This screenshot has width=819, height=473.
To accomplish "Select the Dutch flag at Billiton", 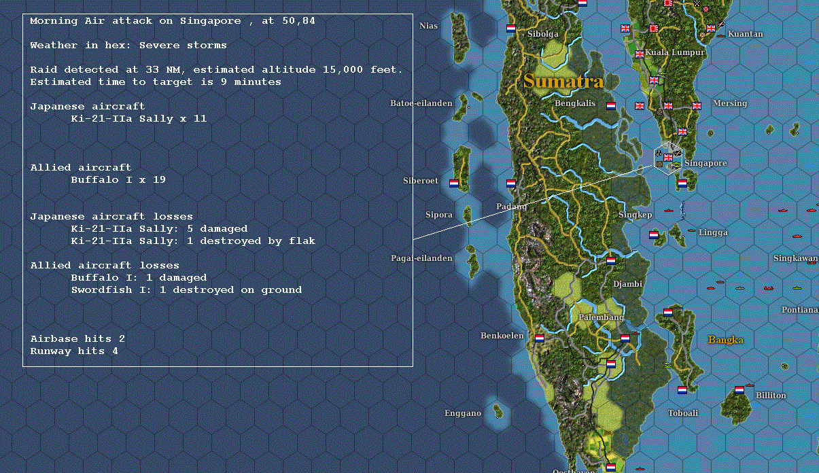I will 739,390.
